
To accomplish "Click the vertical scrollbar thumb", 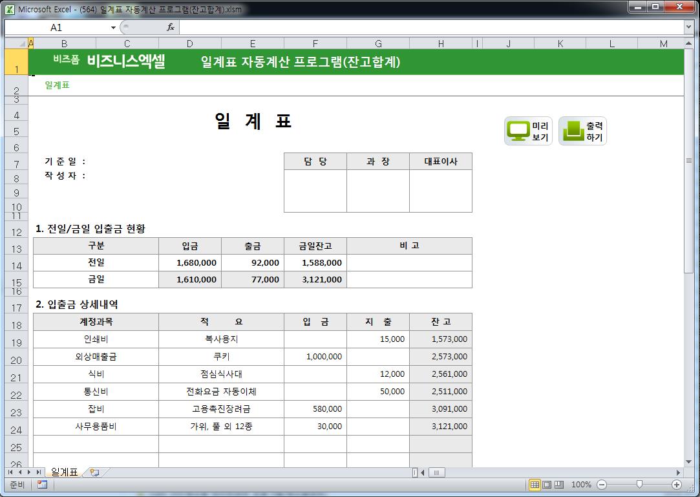I will click(688, 161).
